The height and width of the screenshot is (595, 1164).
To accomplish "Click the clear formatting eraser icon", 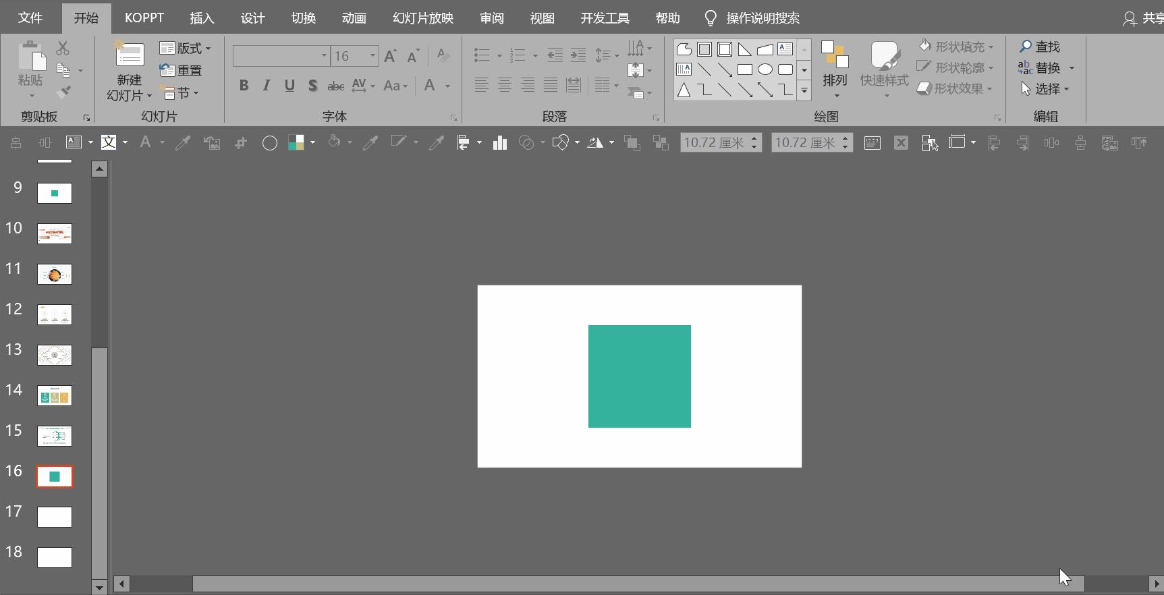I will 443,55.
